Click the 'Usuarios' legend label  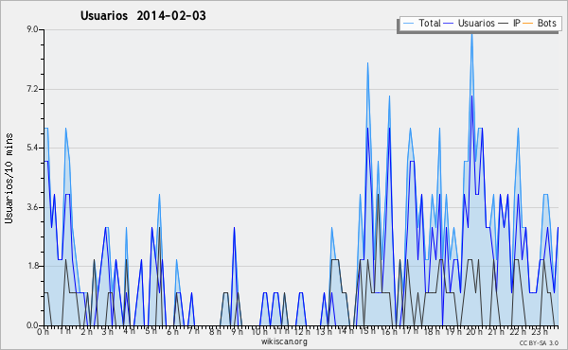tap(476, 23)
